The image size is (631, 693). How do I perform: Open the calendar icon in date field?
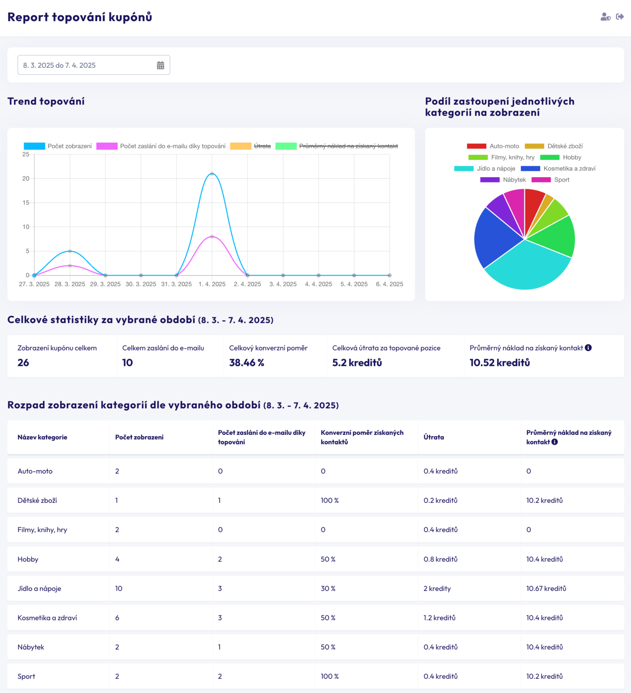160,65
